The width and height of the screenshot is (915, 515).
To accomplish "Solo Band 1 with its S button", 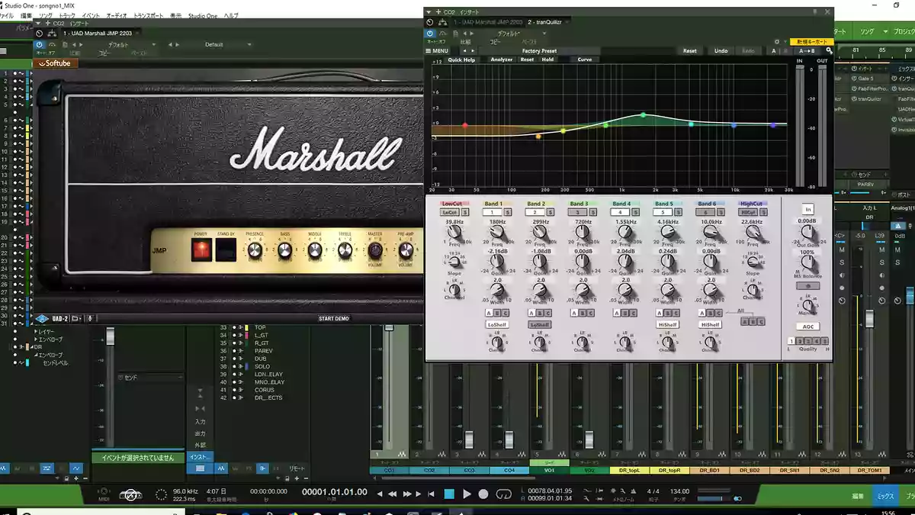I will coord(509,213).
